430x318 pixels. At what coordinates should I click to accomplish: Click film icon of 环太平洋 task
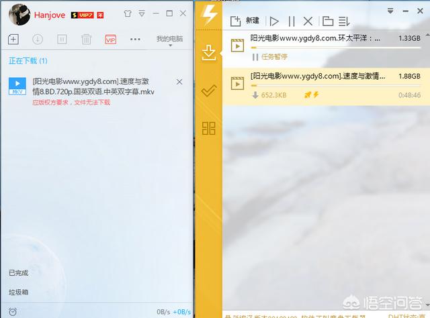point(237,46)
